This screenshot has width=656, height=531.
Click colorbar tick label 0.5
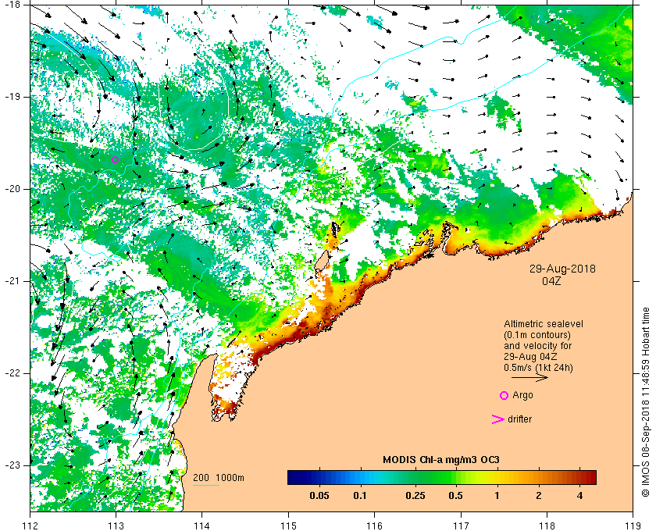point(455,496)
